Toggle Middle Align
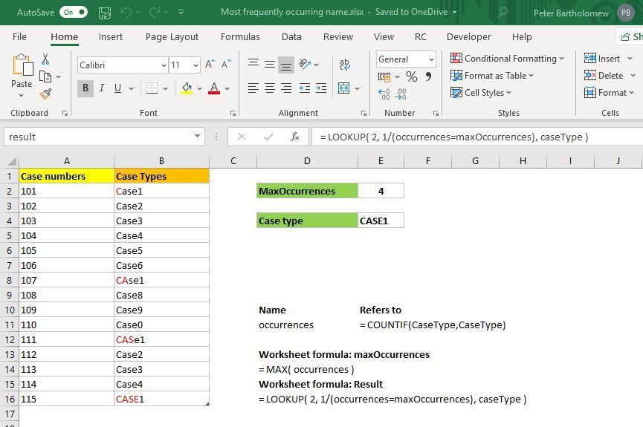The image size is (643, 427). click(269, 65)
